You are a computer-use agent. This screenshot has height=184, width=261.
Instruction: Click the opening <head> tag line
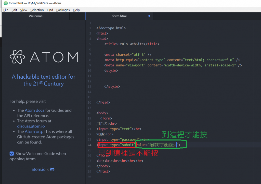point(102,39)
